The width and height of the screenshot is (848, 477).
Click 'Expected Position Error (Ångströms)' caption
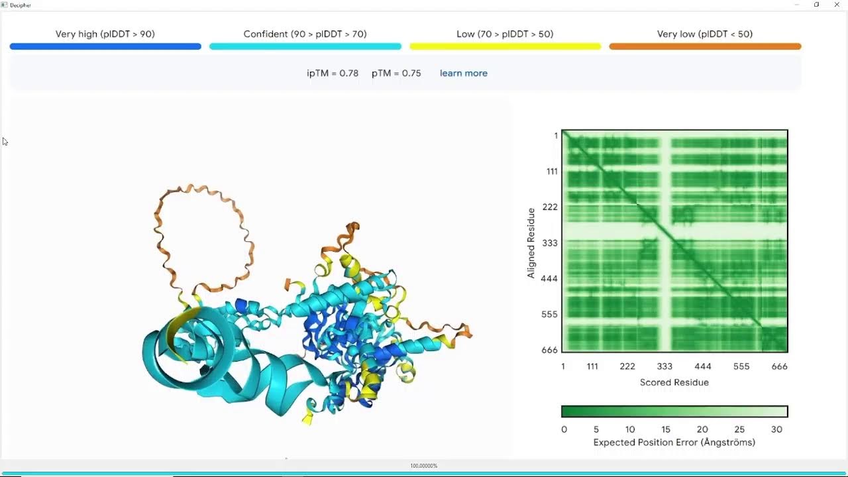point(674,442)
